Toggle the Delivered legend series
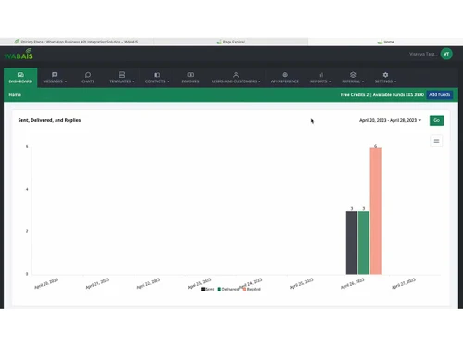The height and width of the screenshot is (347, 463). 228,290
